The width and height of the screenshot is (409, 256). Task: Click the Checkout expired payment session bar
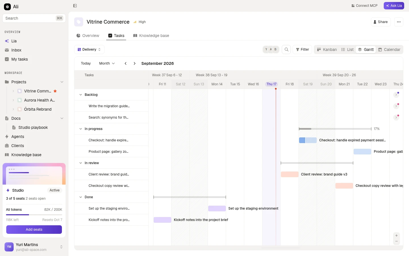pos(308,140)
